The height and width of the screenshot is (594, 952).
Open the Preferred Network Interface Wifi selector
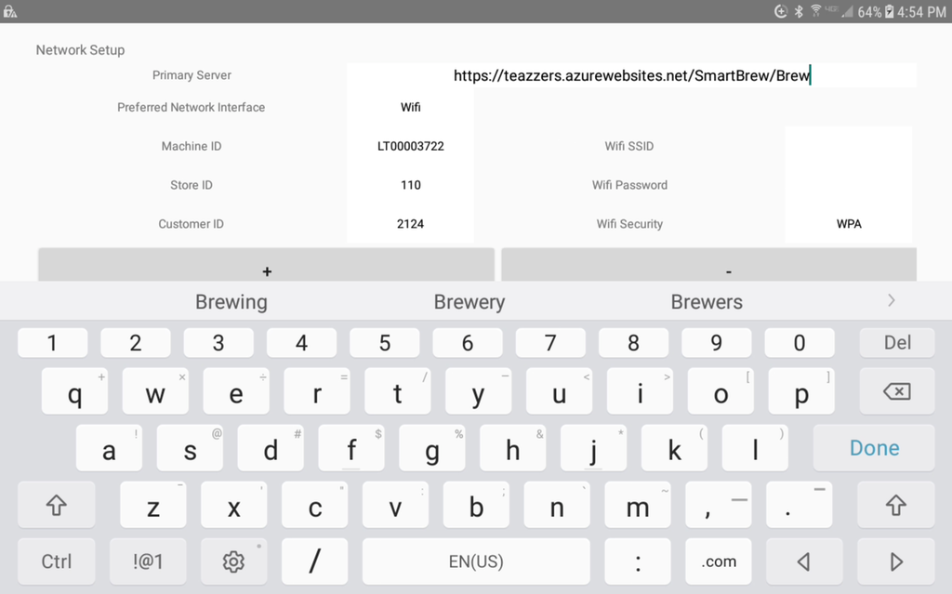click(x=410, y=107)
